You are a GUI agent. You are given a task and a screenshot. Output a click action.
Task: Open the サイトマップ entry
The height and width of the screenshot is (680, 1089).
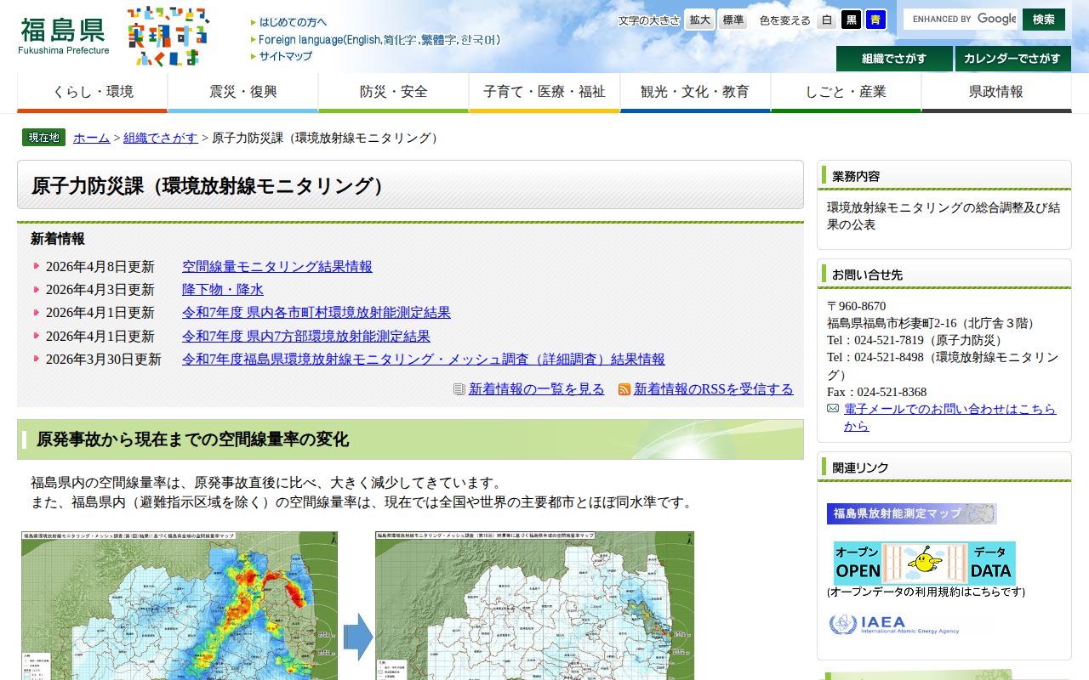(x=283, y=57)
